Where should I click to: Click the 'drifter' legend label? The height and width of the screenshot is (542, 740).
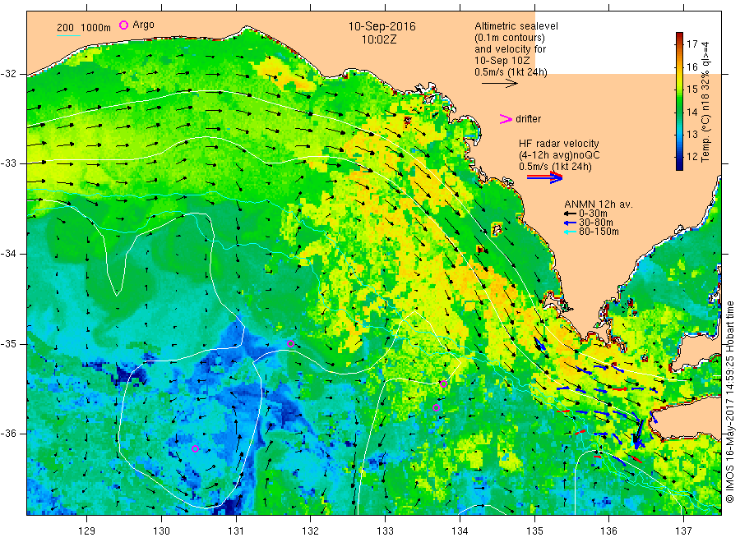(528, 119)
